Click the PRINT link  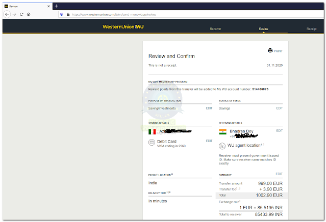click(x=278, y=51)
